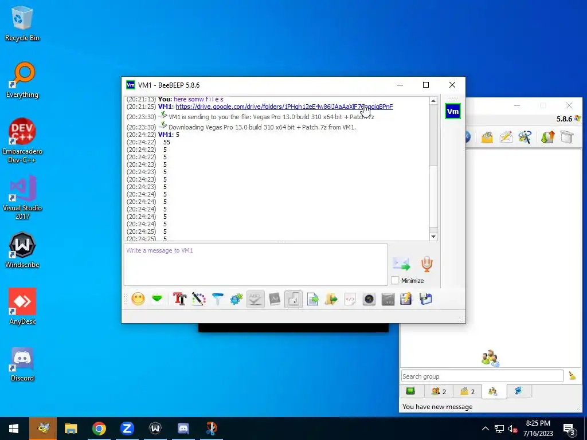Click the chat scrollbar down arrow
The width and height of the screenshot is (587, 440).
[x=433, y=237]
